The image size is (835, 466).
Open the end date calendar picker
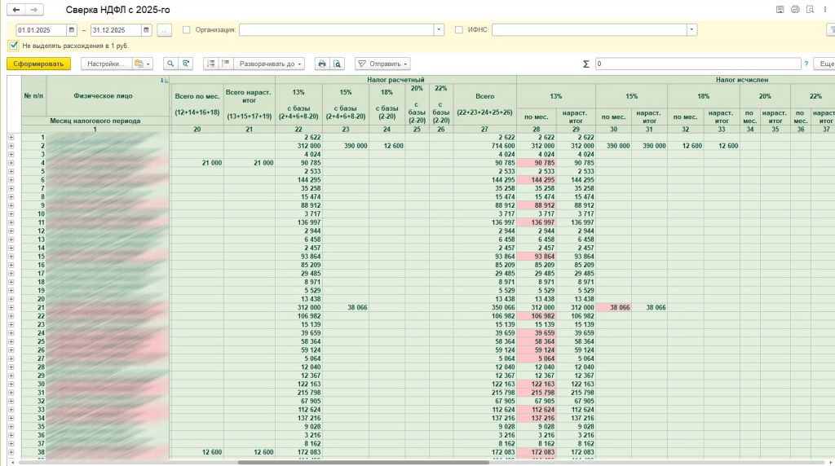click(x=147, y=29)
